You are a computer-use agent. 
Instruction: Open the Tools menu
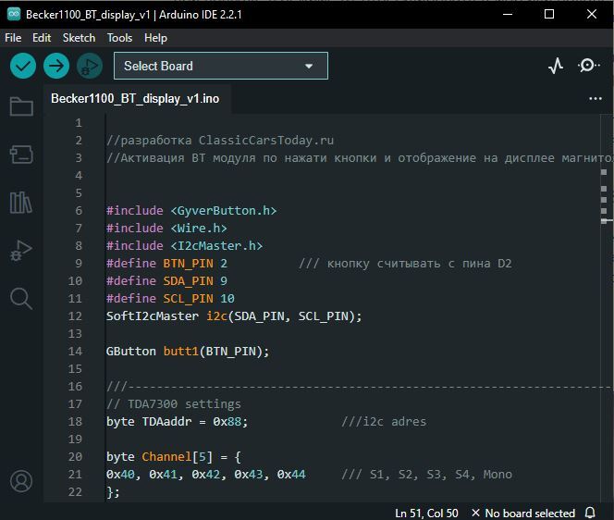(x=119, y=38)
